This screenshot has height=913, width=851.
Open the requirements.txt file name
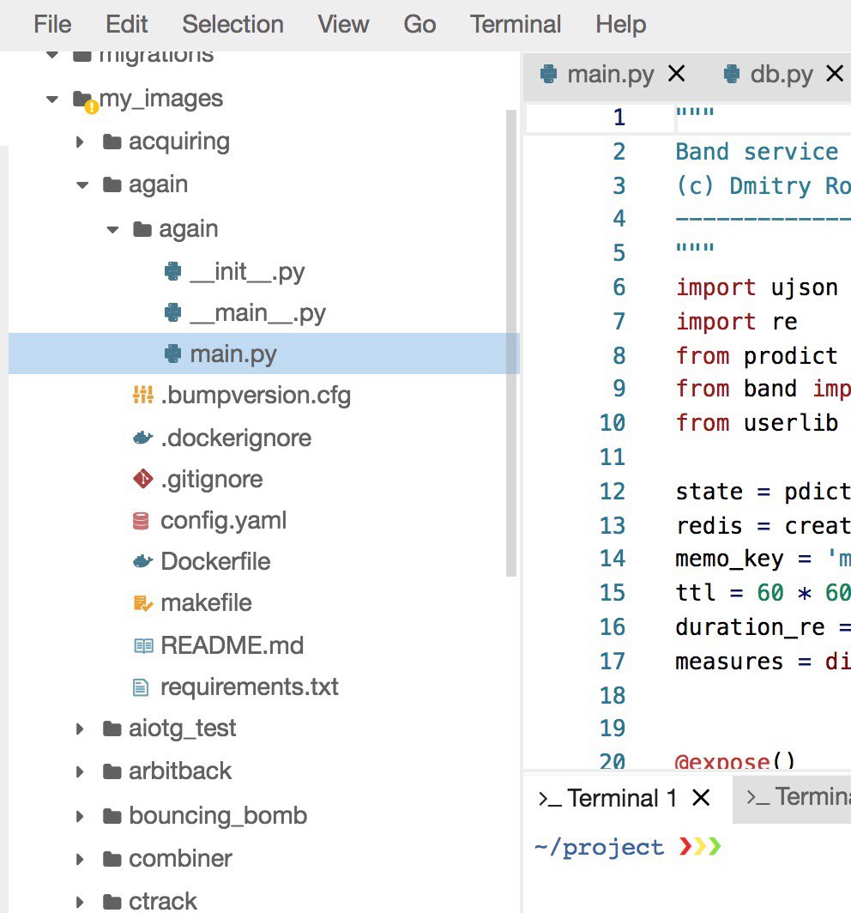click(250, 687)
